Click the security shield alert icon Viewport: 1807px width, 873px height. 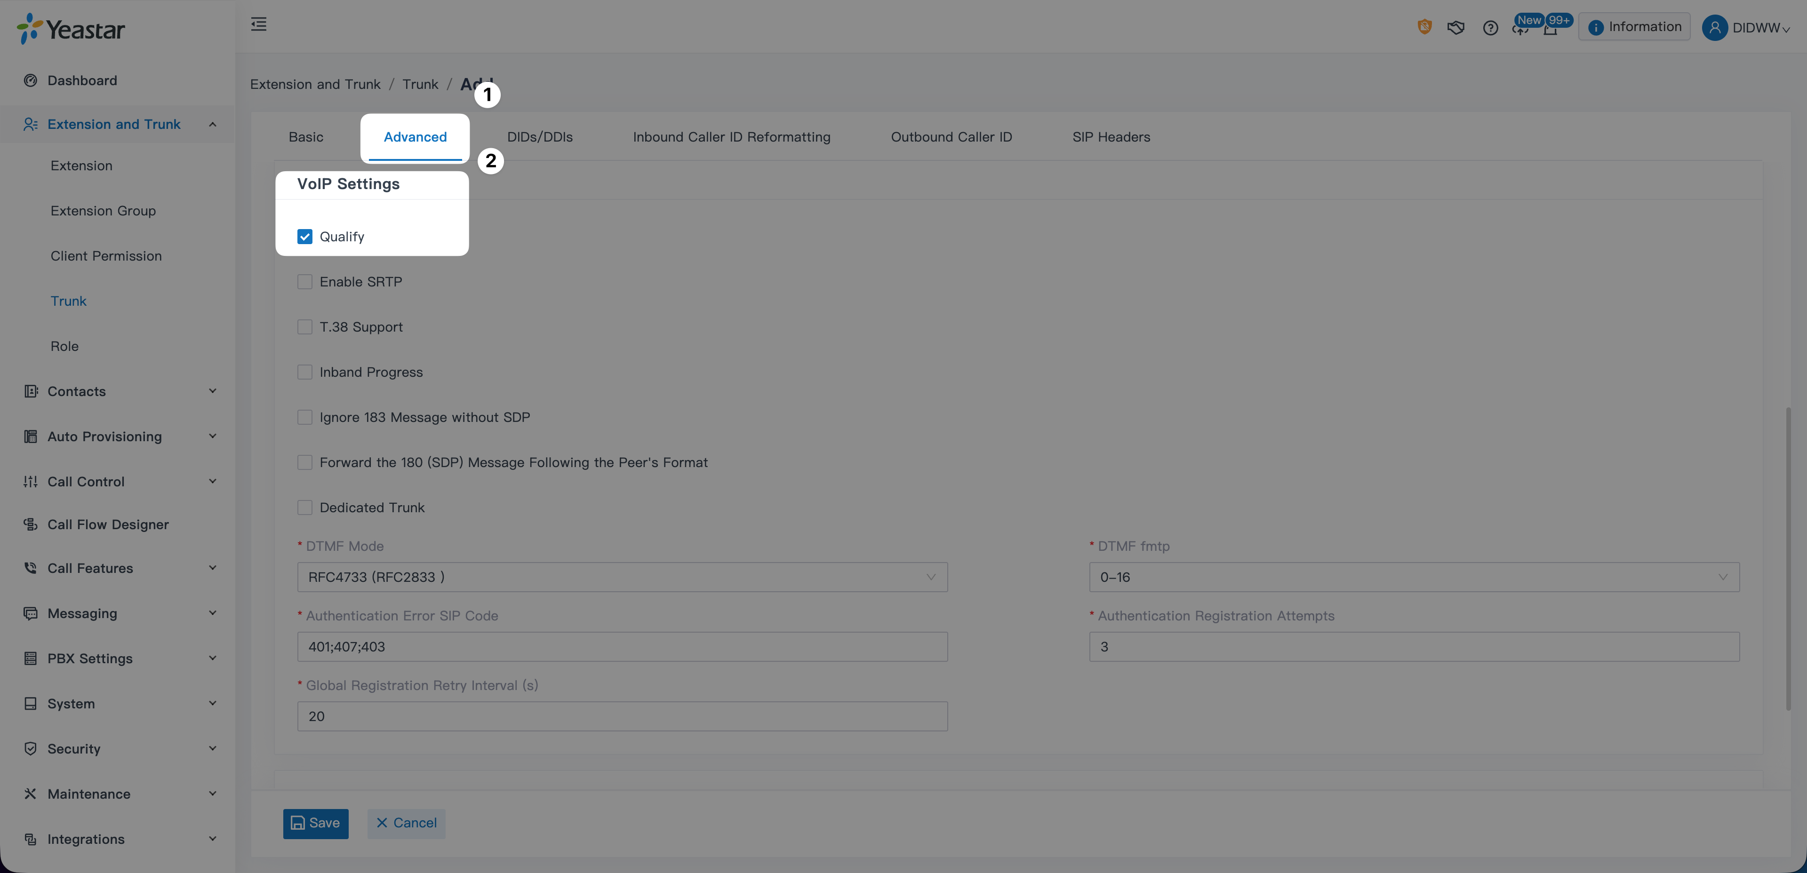click(x=1424, y=27)
